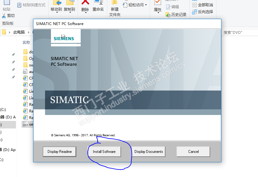The height and width of the screenshot is (177, 258).
Task: Click the search DVD (搜索"DVD") box
Action: 240,33
